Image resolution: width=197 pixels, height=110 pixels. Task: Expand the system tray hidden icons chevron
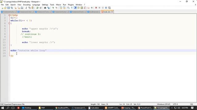172,108
